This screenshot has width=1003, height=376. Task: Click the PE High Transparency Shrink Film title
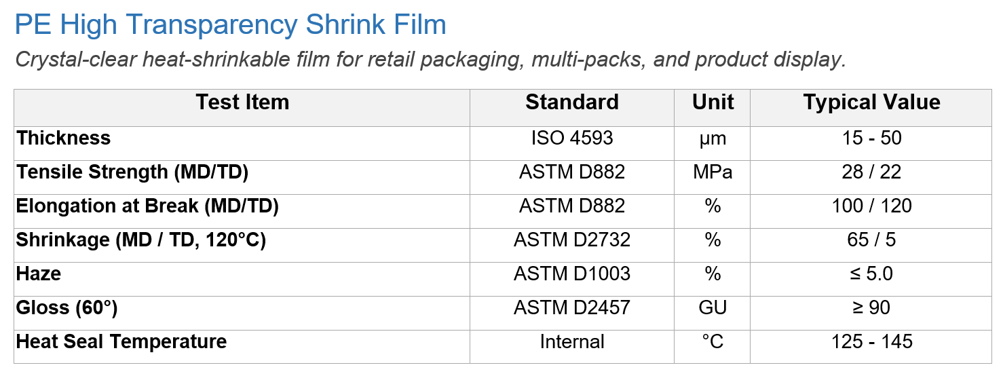231,25
